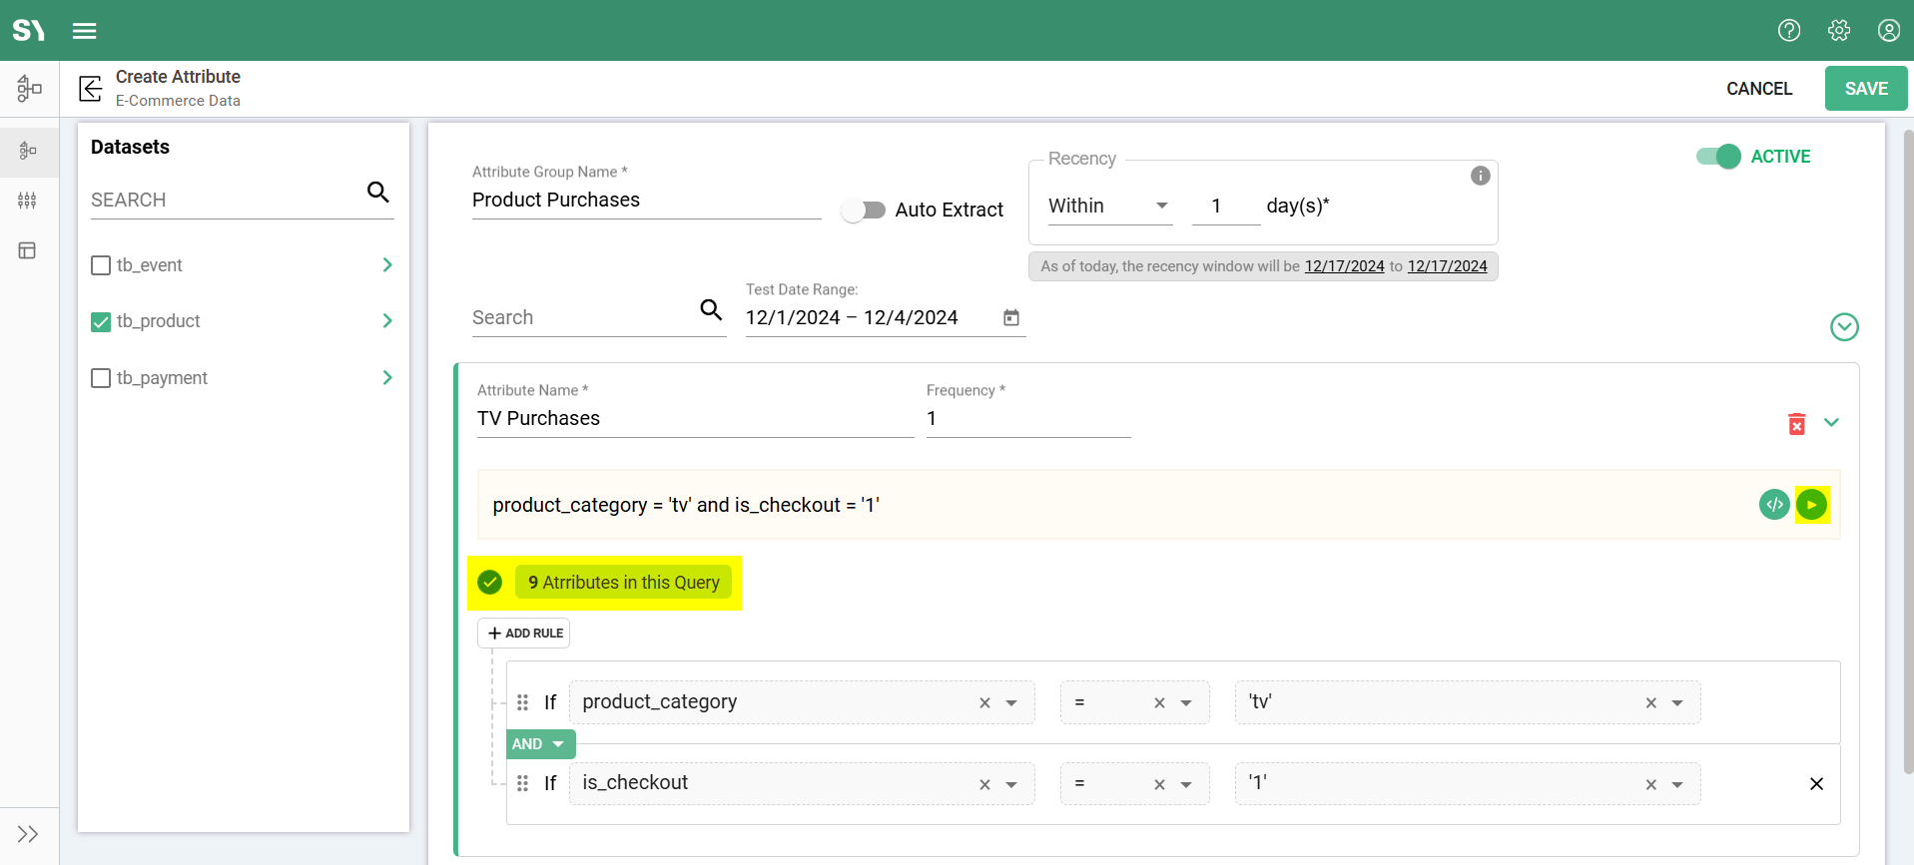Click the Attribute Group Name field
1914x865 pixels.
[645, 201]
